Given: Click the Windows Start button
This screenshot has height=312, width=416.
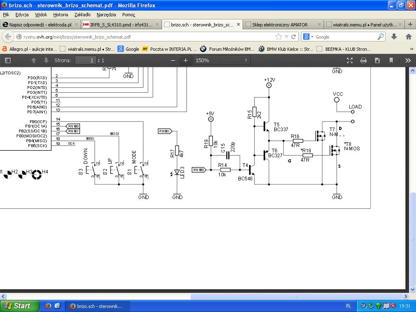Looking at the screenshot, I should pyautogui.click(x=19, y=306).
